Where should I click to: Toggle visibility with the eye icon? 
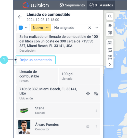110,26
